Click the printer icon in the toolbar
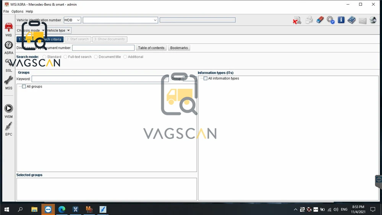 tap(309, 20)
